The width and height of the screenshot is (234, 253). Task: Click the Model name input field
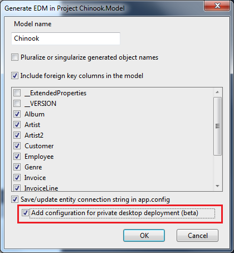[66, 38]
